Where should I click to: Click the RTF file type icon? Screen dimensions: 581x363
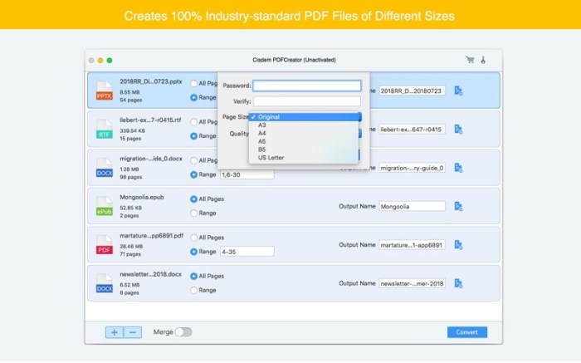[104, 130]
